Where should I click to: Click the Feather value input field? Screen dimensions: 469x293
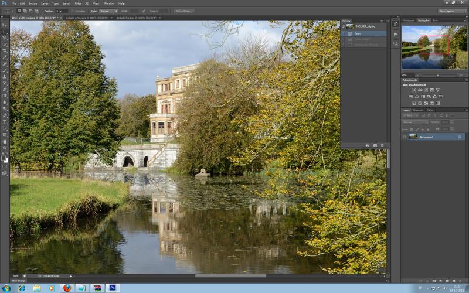(62, 11)
